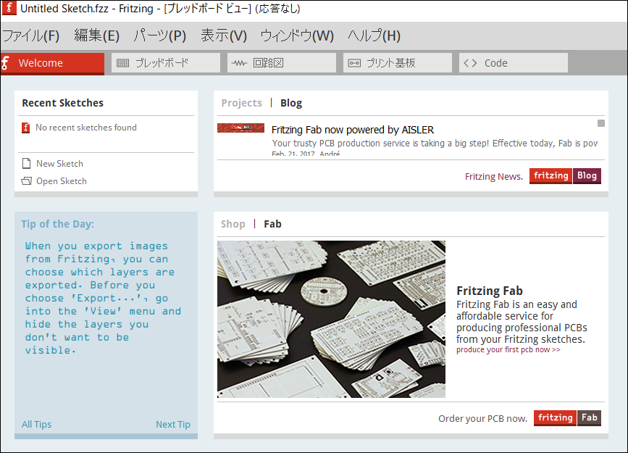The image size is (628, 453).
Task: Click the PCB icon on プリント基板 tab
Action: tap(354, 63)
